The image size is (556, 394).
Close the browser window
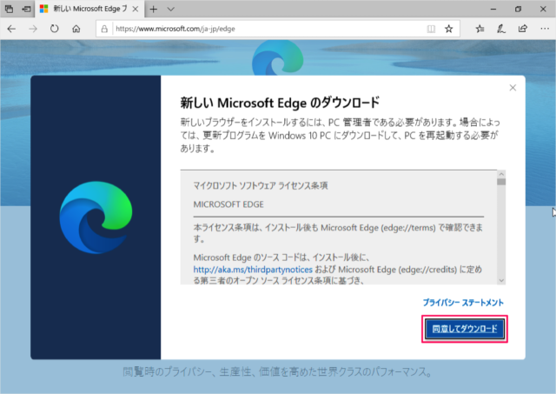(x=543, y=10)
